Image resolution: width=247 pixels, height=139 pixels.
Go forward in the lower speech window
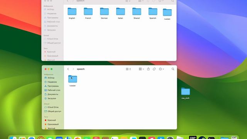[x=73, y=69]
